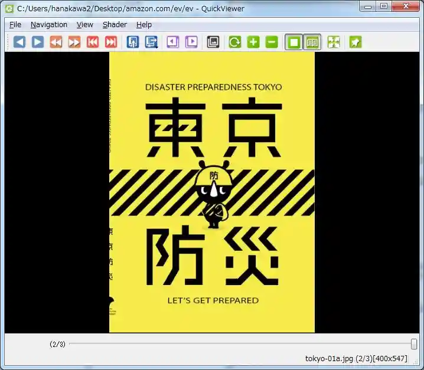Click the blue page-with-vertical-arrows icon

click(133, 42)
